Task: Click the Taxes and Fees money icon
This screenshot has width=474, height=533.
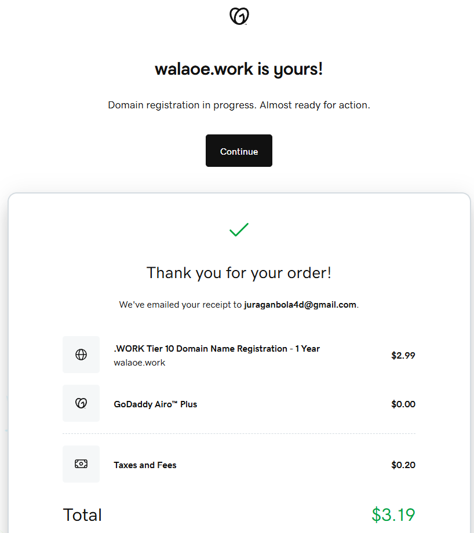Action: pyautogui.click(x=81, y=464)
